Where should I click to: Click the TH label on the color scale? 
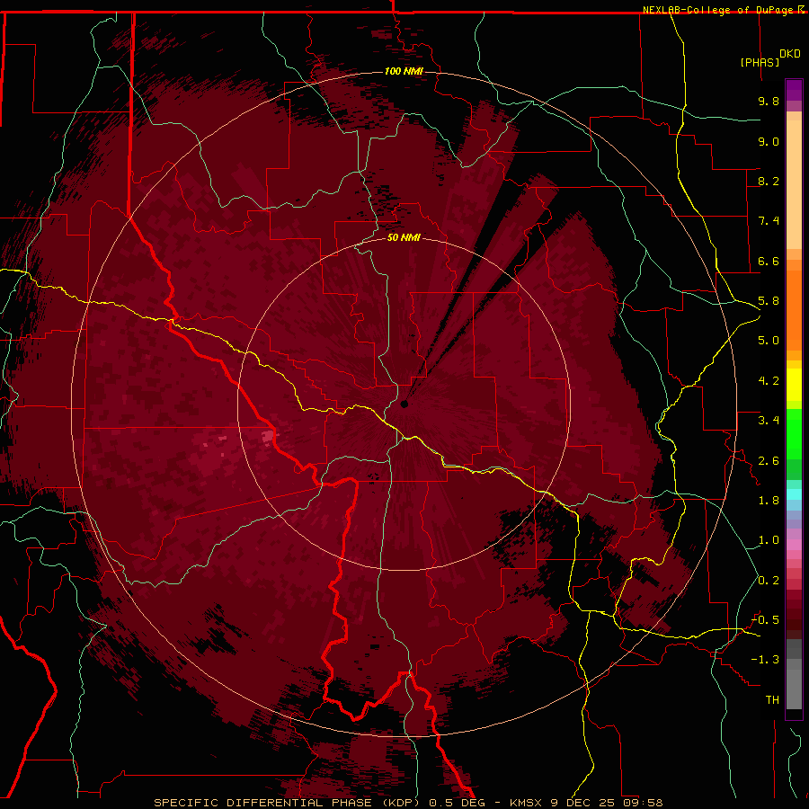(772, 700)
